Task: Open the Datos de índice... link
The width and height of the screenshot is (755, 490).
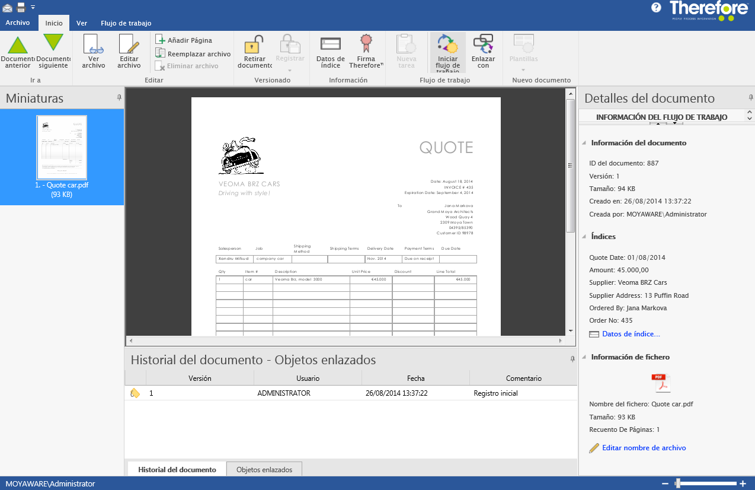Action: pos(631,334)
